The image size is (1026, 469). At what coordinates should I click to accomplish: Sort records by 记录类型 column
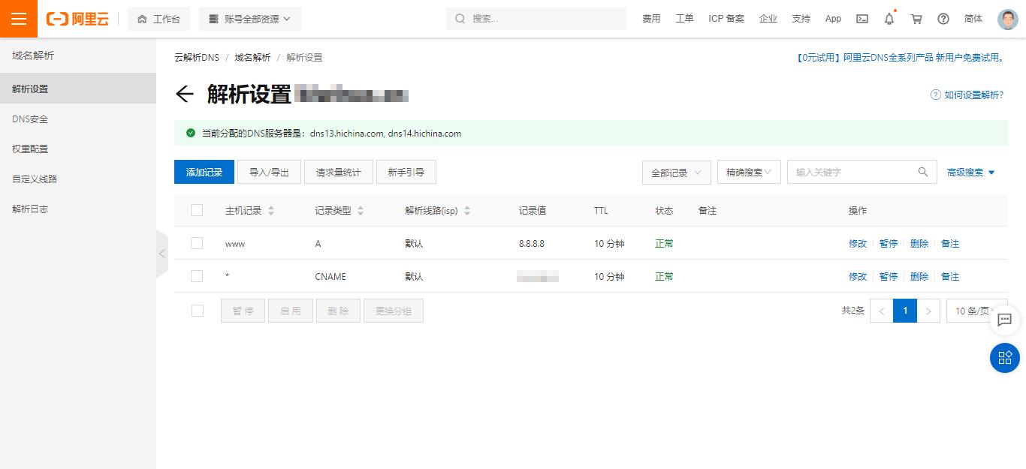(359, 210)
